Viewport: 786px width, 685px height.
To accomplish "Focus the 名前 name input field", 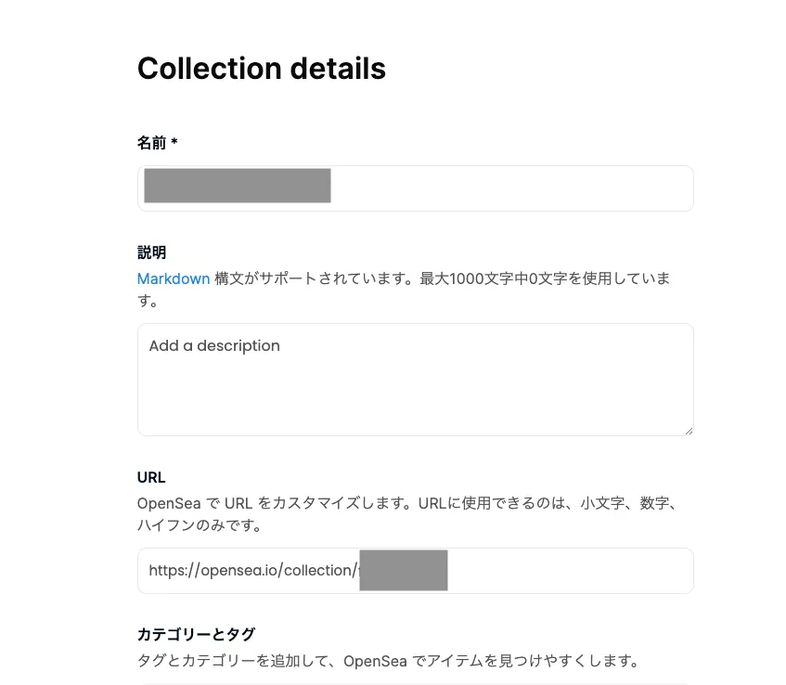I will tap(510, 188).
